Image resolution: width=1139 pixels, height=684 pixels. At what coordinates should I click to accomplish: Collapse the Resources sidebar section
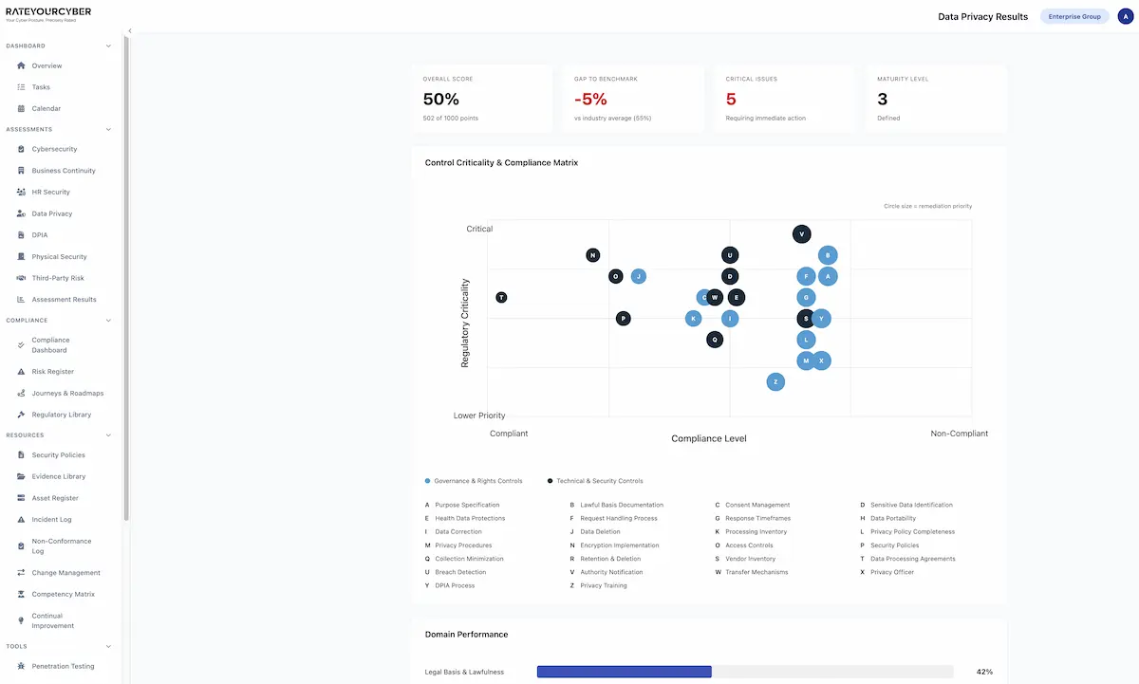click(x=108, y=435)
